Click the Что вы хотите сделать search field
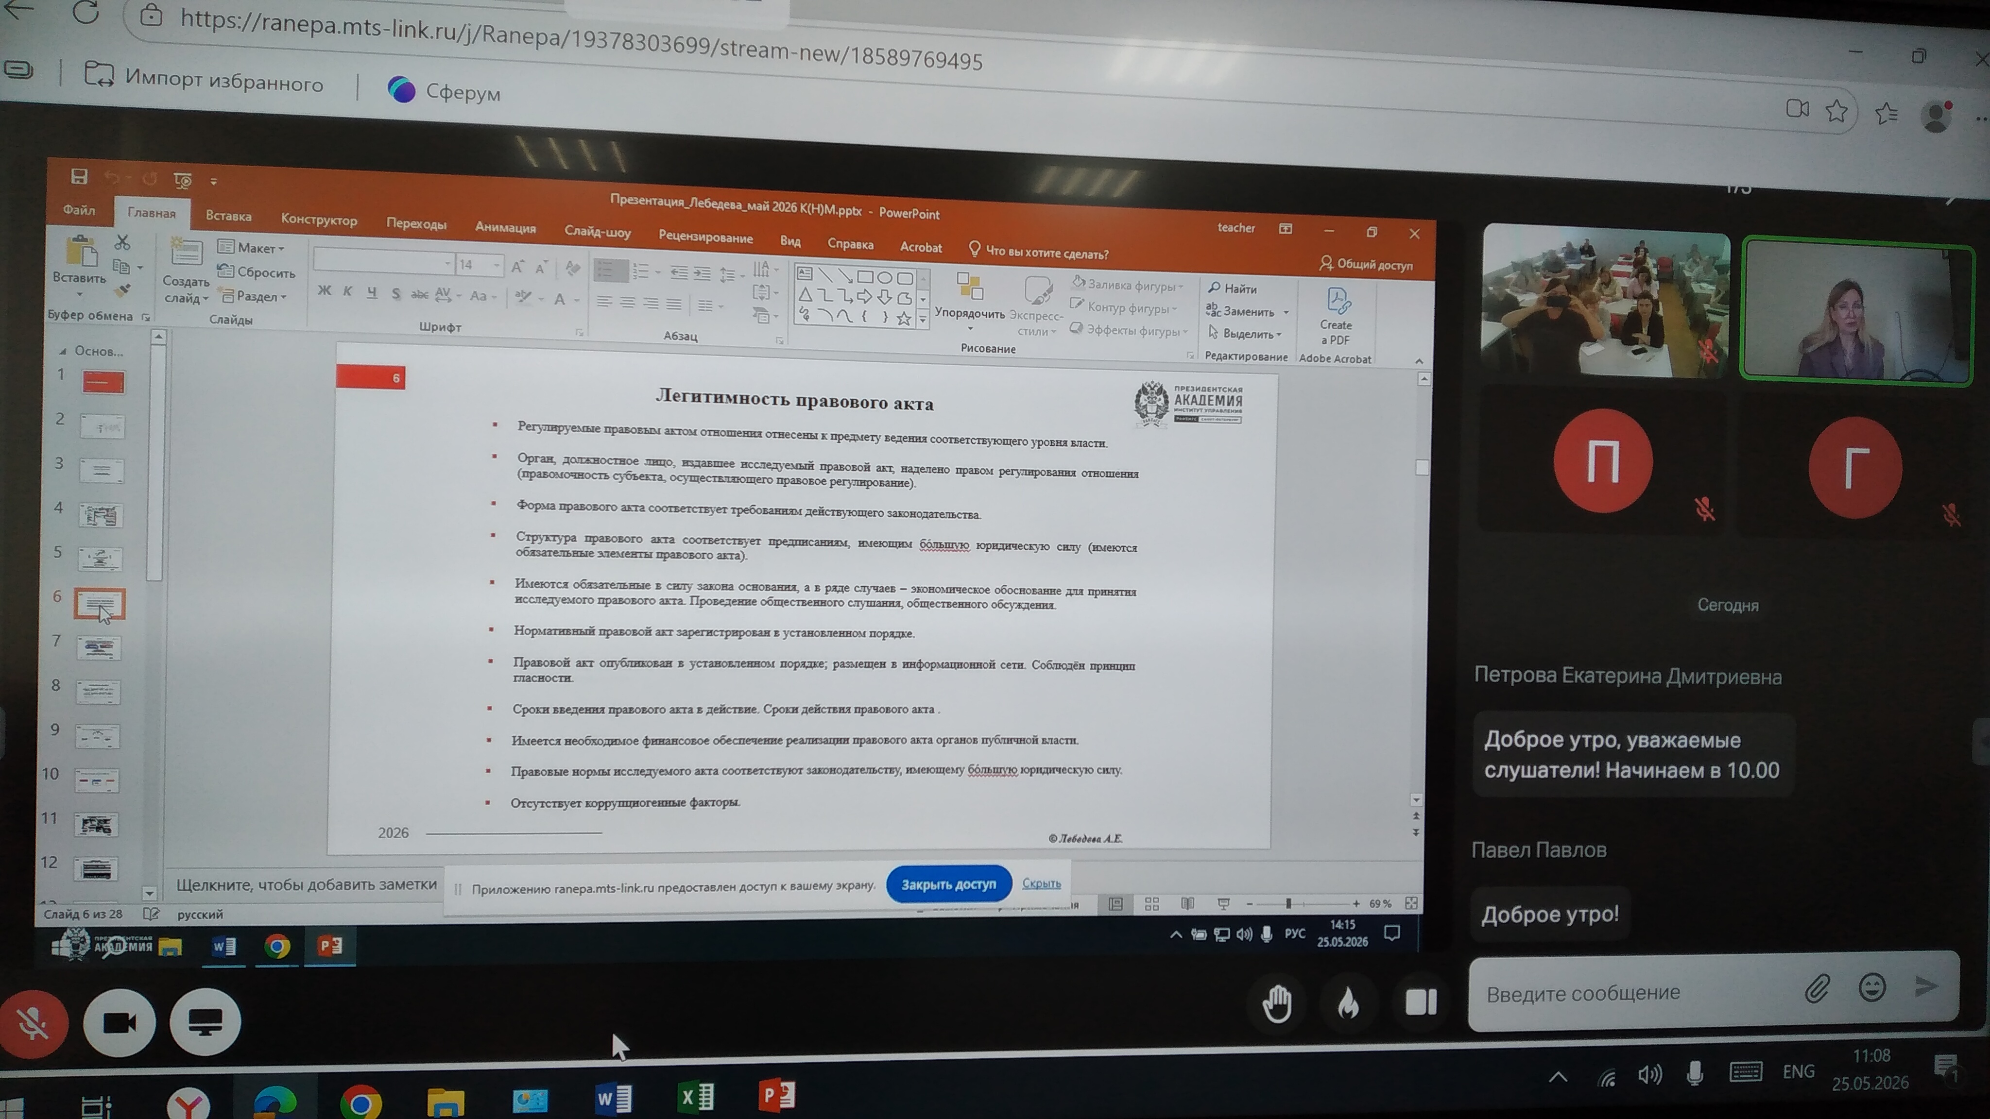Viewport: 1990px width, 1119px height. 1038,252
